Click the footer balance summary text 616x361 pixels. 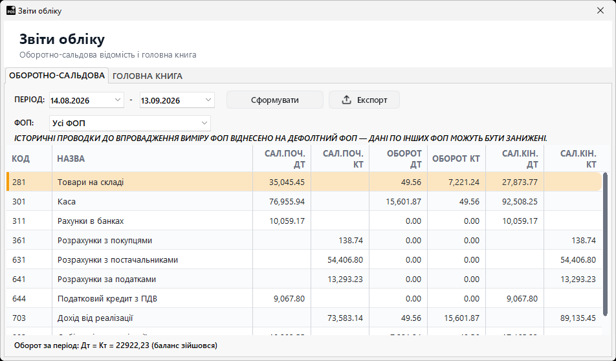point(115,345)
